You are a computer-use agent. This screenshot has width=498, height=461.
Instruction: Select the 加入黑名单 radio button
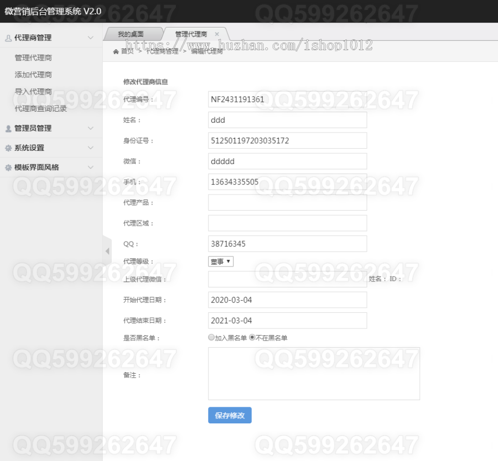click(211, 337)
